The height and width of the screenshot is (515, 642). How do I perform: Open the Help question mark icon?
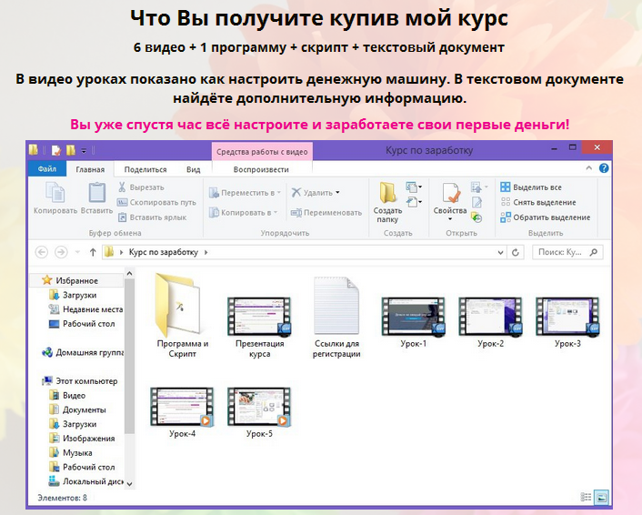pyautogui.click(x=604, y=168)
